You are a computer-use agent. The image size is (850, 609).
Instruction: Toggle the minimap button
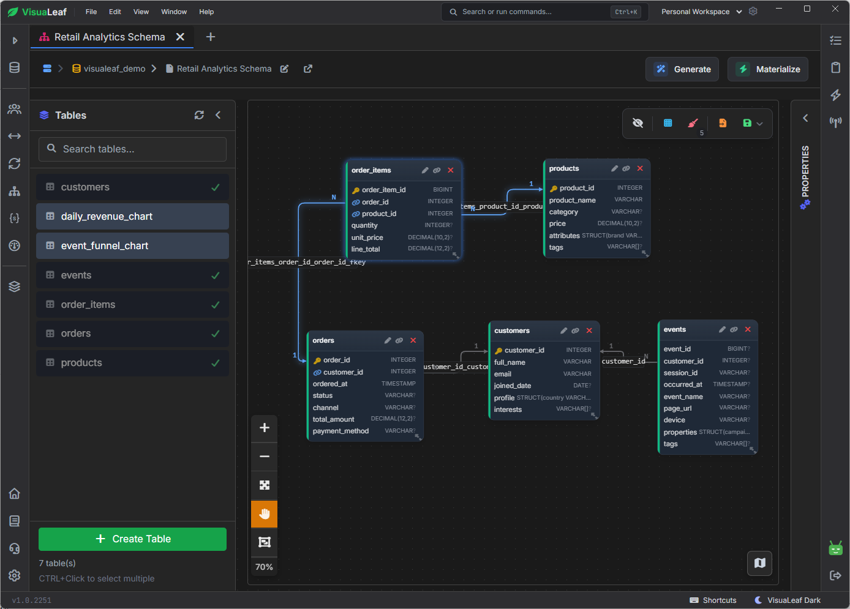(760, 563)
